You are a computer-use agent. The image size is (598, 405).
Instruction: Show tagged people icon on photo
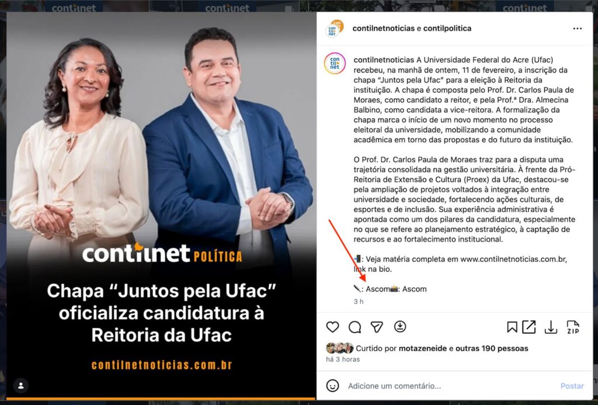click(x=21, y=386)
